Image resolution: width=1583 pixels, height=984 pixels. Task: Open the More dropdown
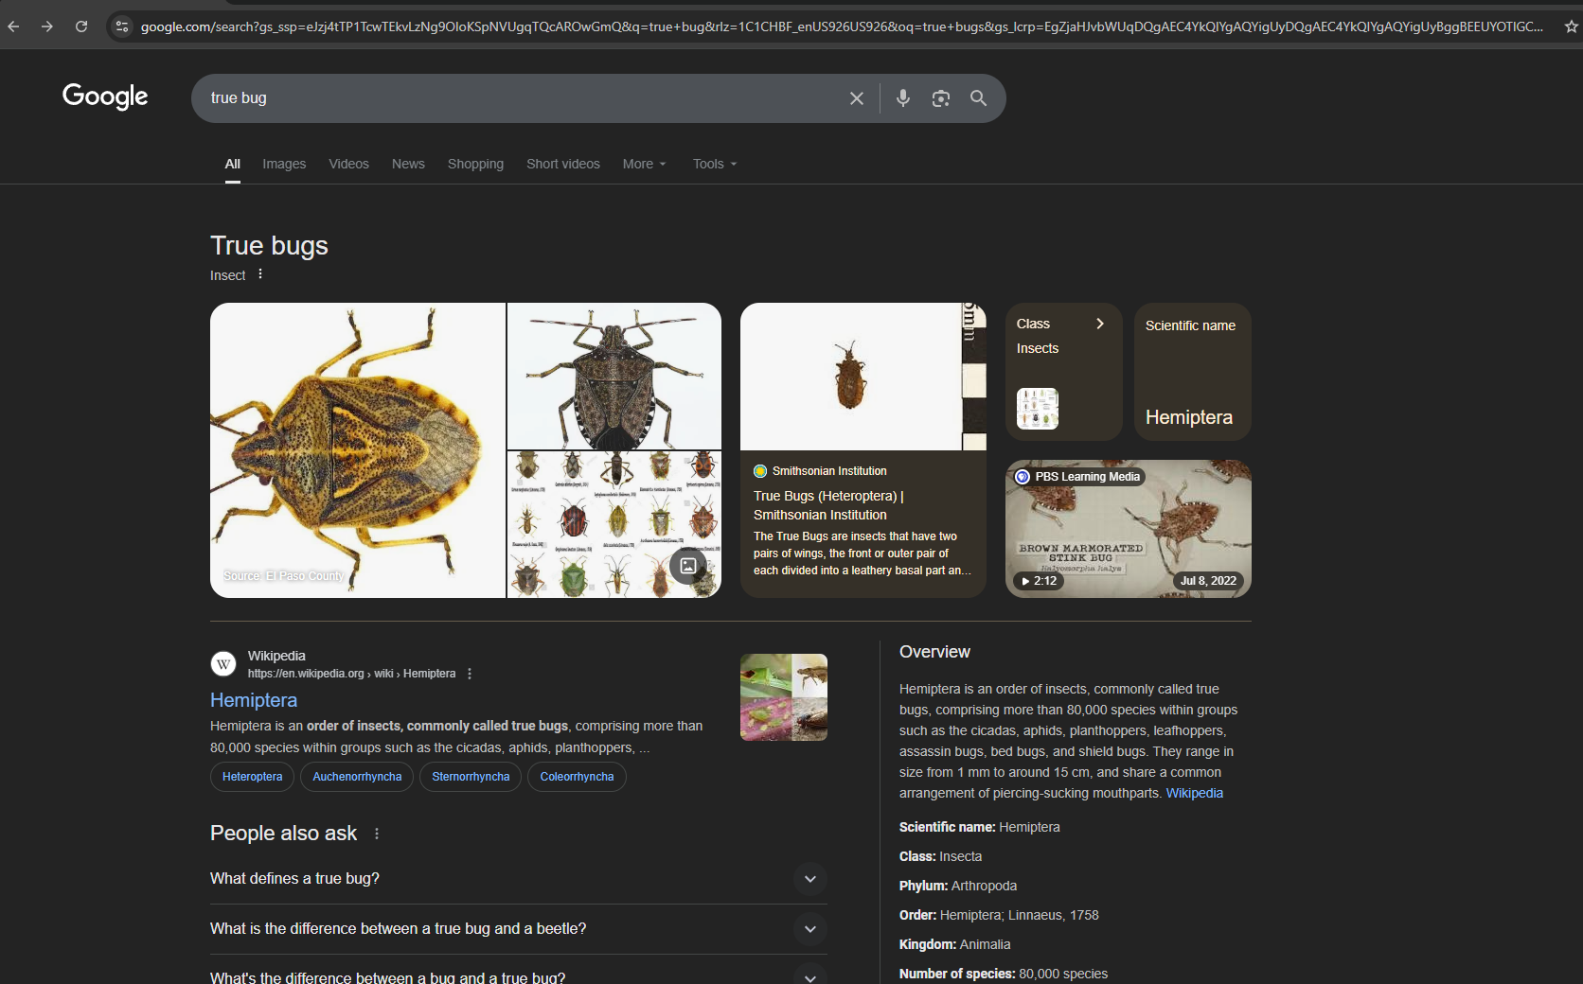[x=645, y=164]
